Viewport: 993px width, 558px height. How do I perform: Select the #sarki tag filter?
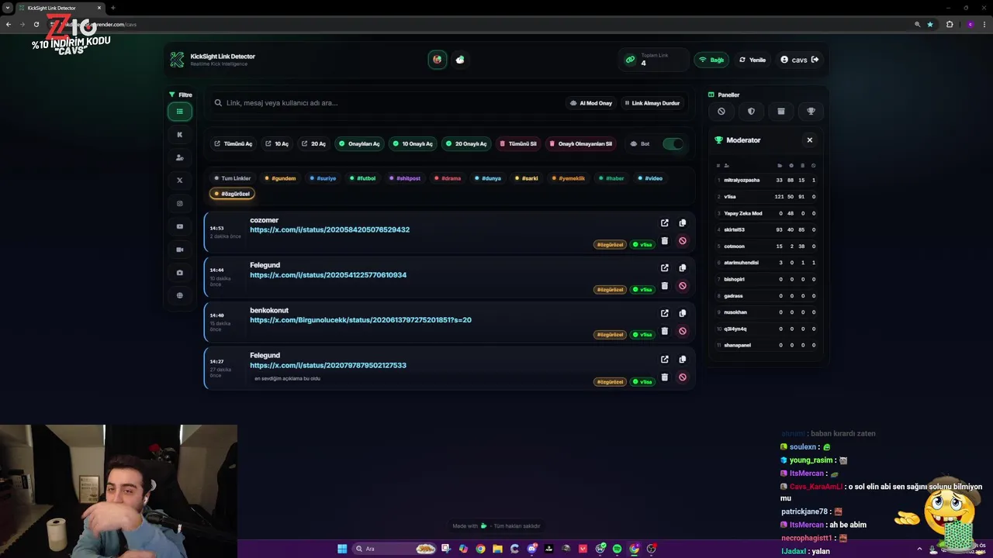point(527,178)
